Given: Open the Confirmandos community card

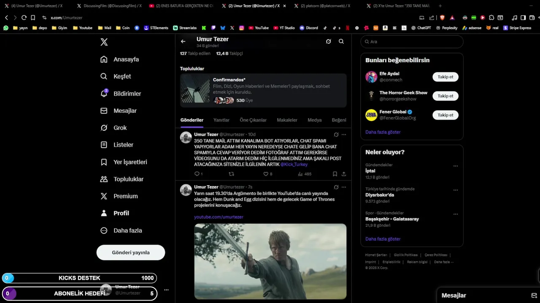Looking at the screenshot, I should coord(263,90).
